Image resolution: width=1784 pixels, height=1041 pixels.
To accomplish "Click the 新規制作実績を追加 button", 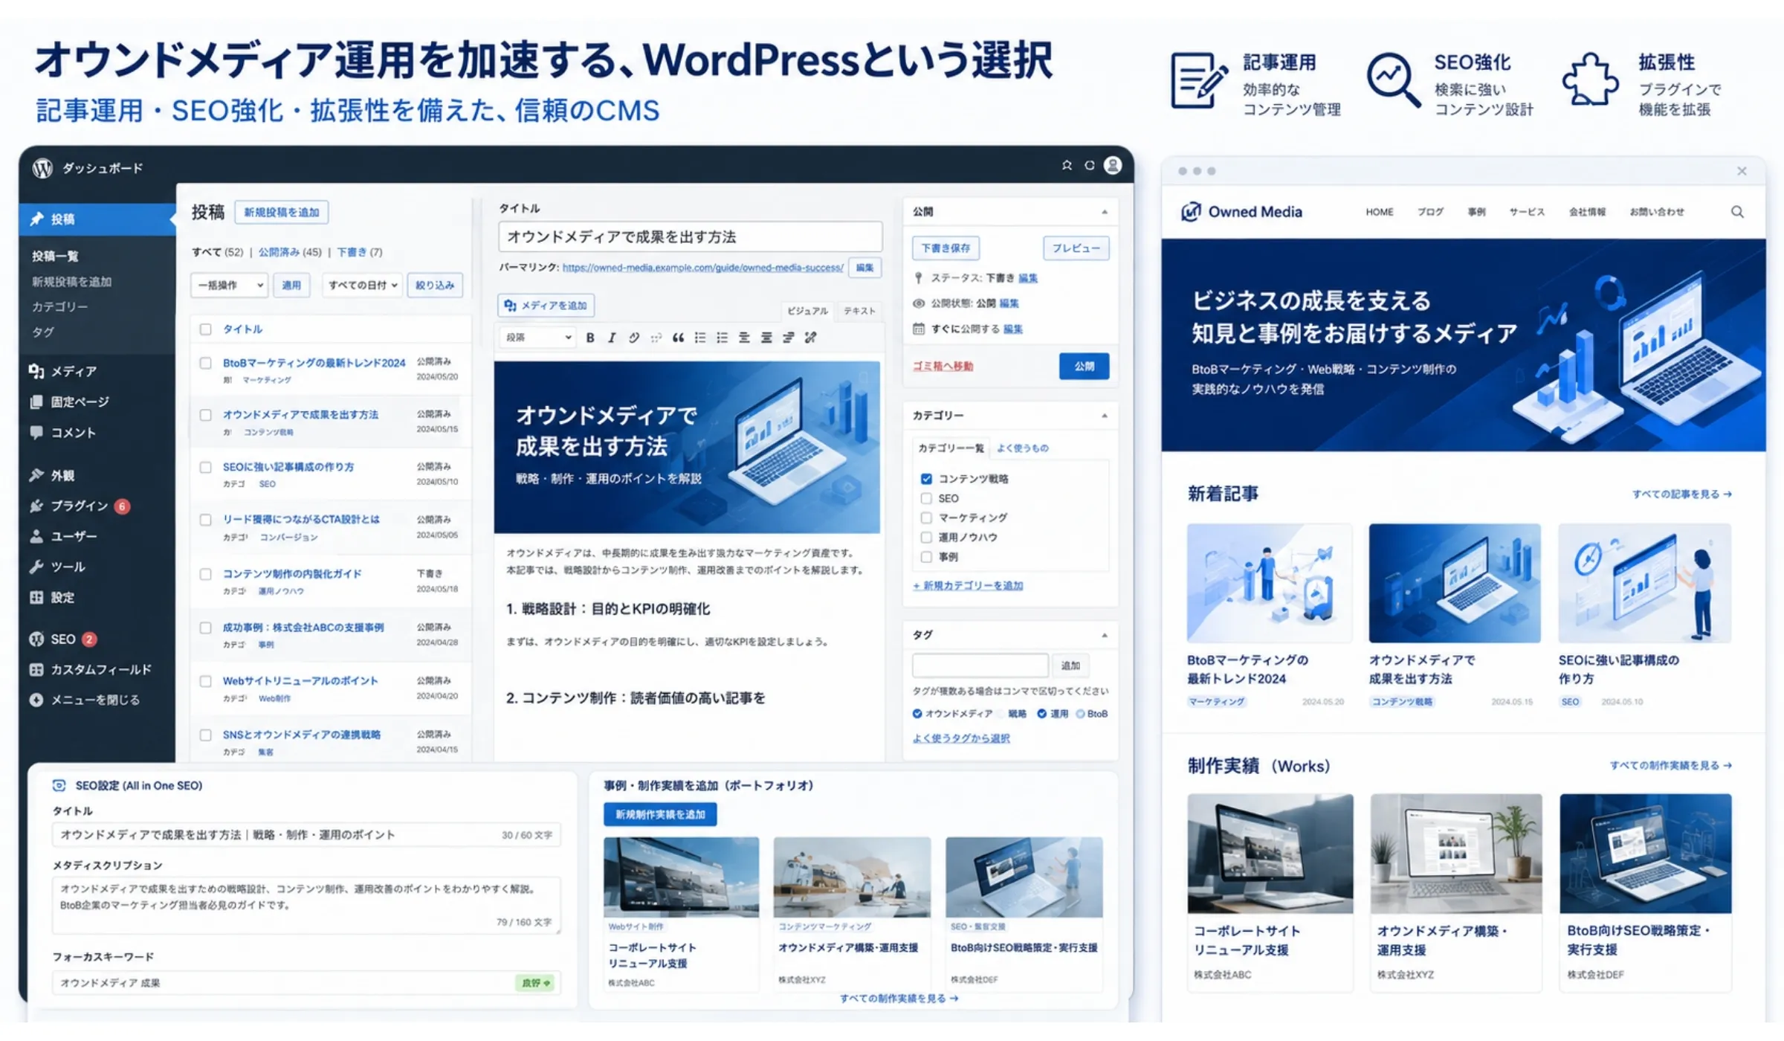I will 660,814.
